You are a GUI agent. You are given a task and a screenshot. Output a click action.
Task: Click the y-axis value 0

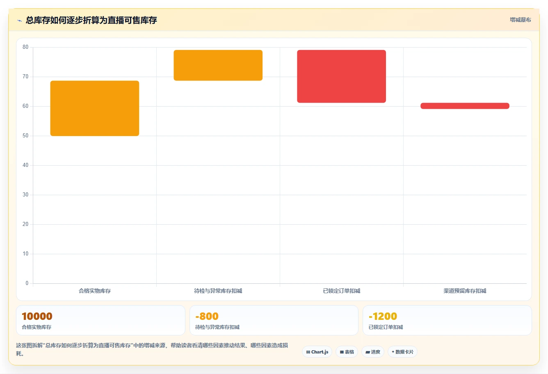point(27,283)
